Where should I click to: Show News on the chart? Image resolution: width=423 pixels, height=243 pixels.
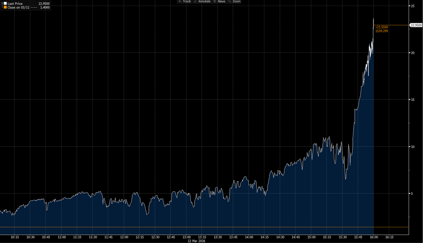click(219, 2)
